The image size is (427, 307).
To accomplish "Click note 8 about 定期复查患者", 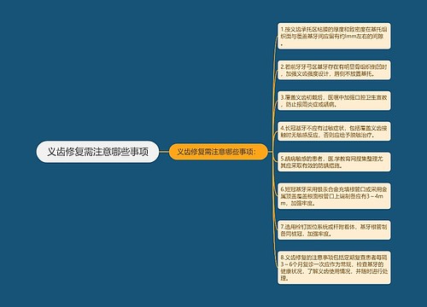I will 334,268.
